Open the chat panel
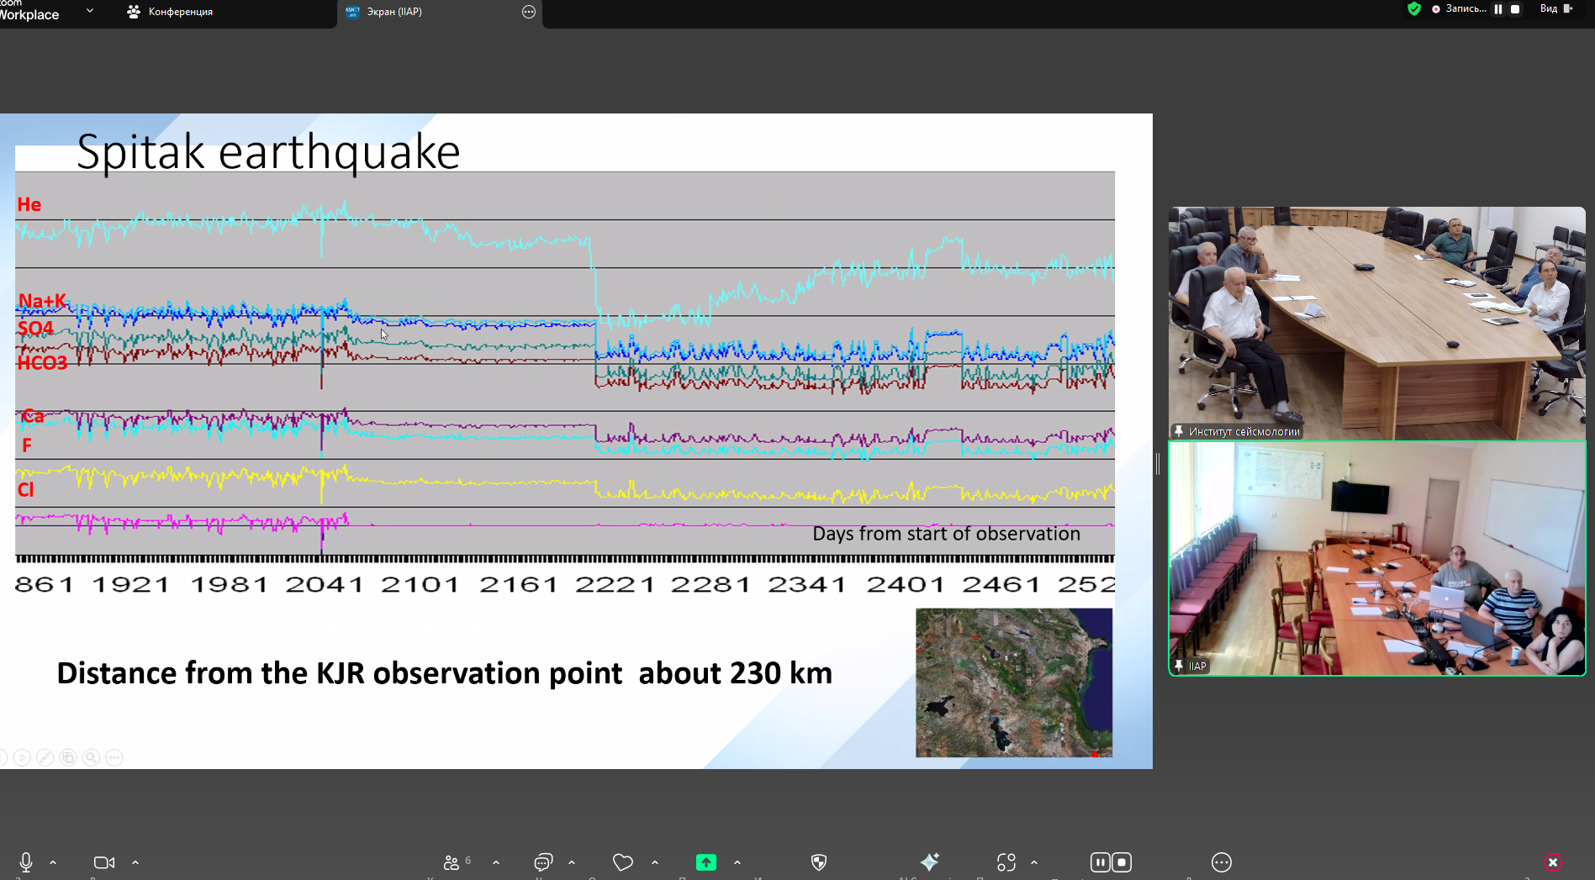The image size is (1595, 880). tap(543, 862)
